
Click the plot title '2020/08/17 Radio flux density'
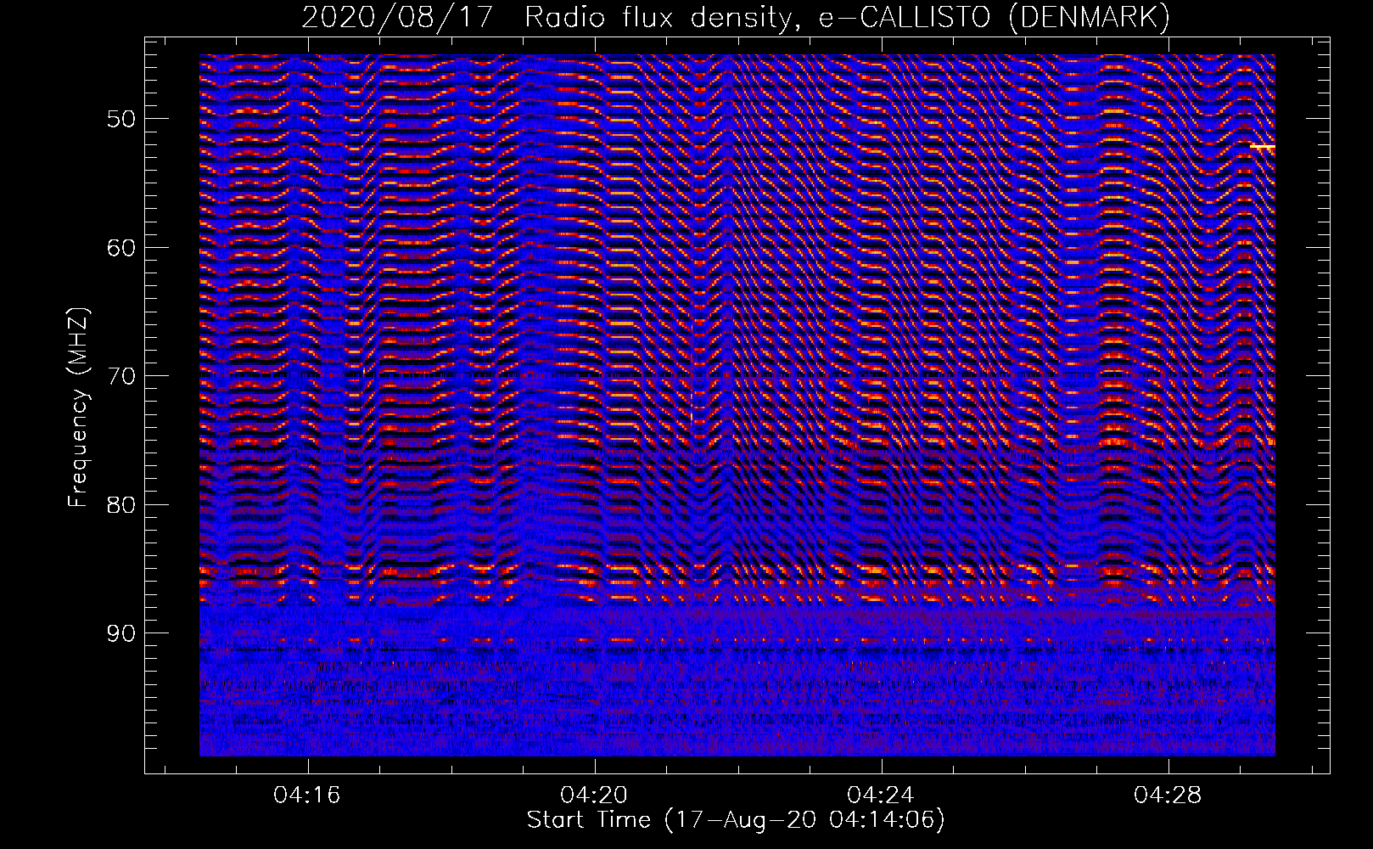click(x=550, y=19)
